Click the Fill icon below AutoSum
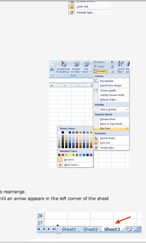The image size is (146, 243). (x=112, y=67)
